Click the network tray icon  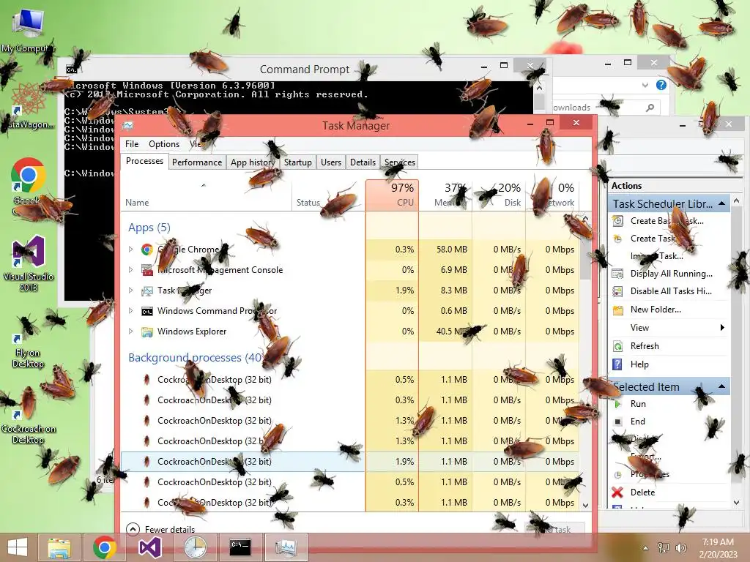coord(664,547)
